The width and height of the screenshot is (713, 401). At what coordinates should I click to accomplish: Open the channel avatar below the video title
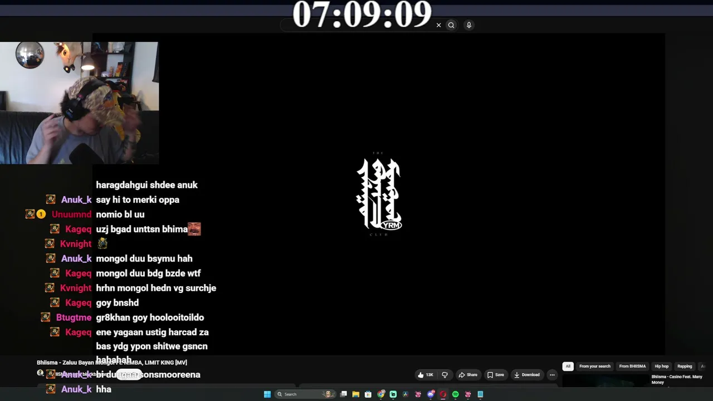click(40, 373)
